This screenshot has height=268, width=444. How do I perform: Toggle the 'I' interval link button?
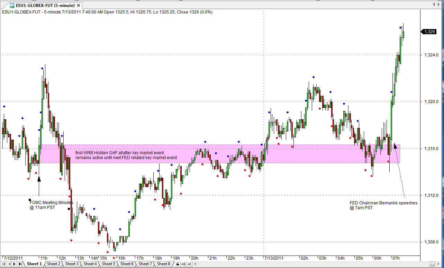(189, 264)
